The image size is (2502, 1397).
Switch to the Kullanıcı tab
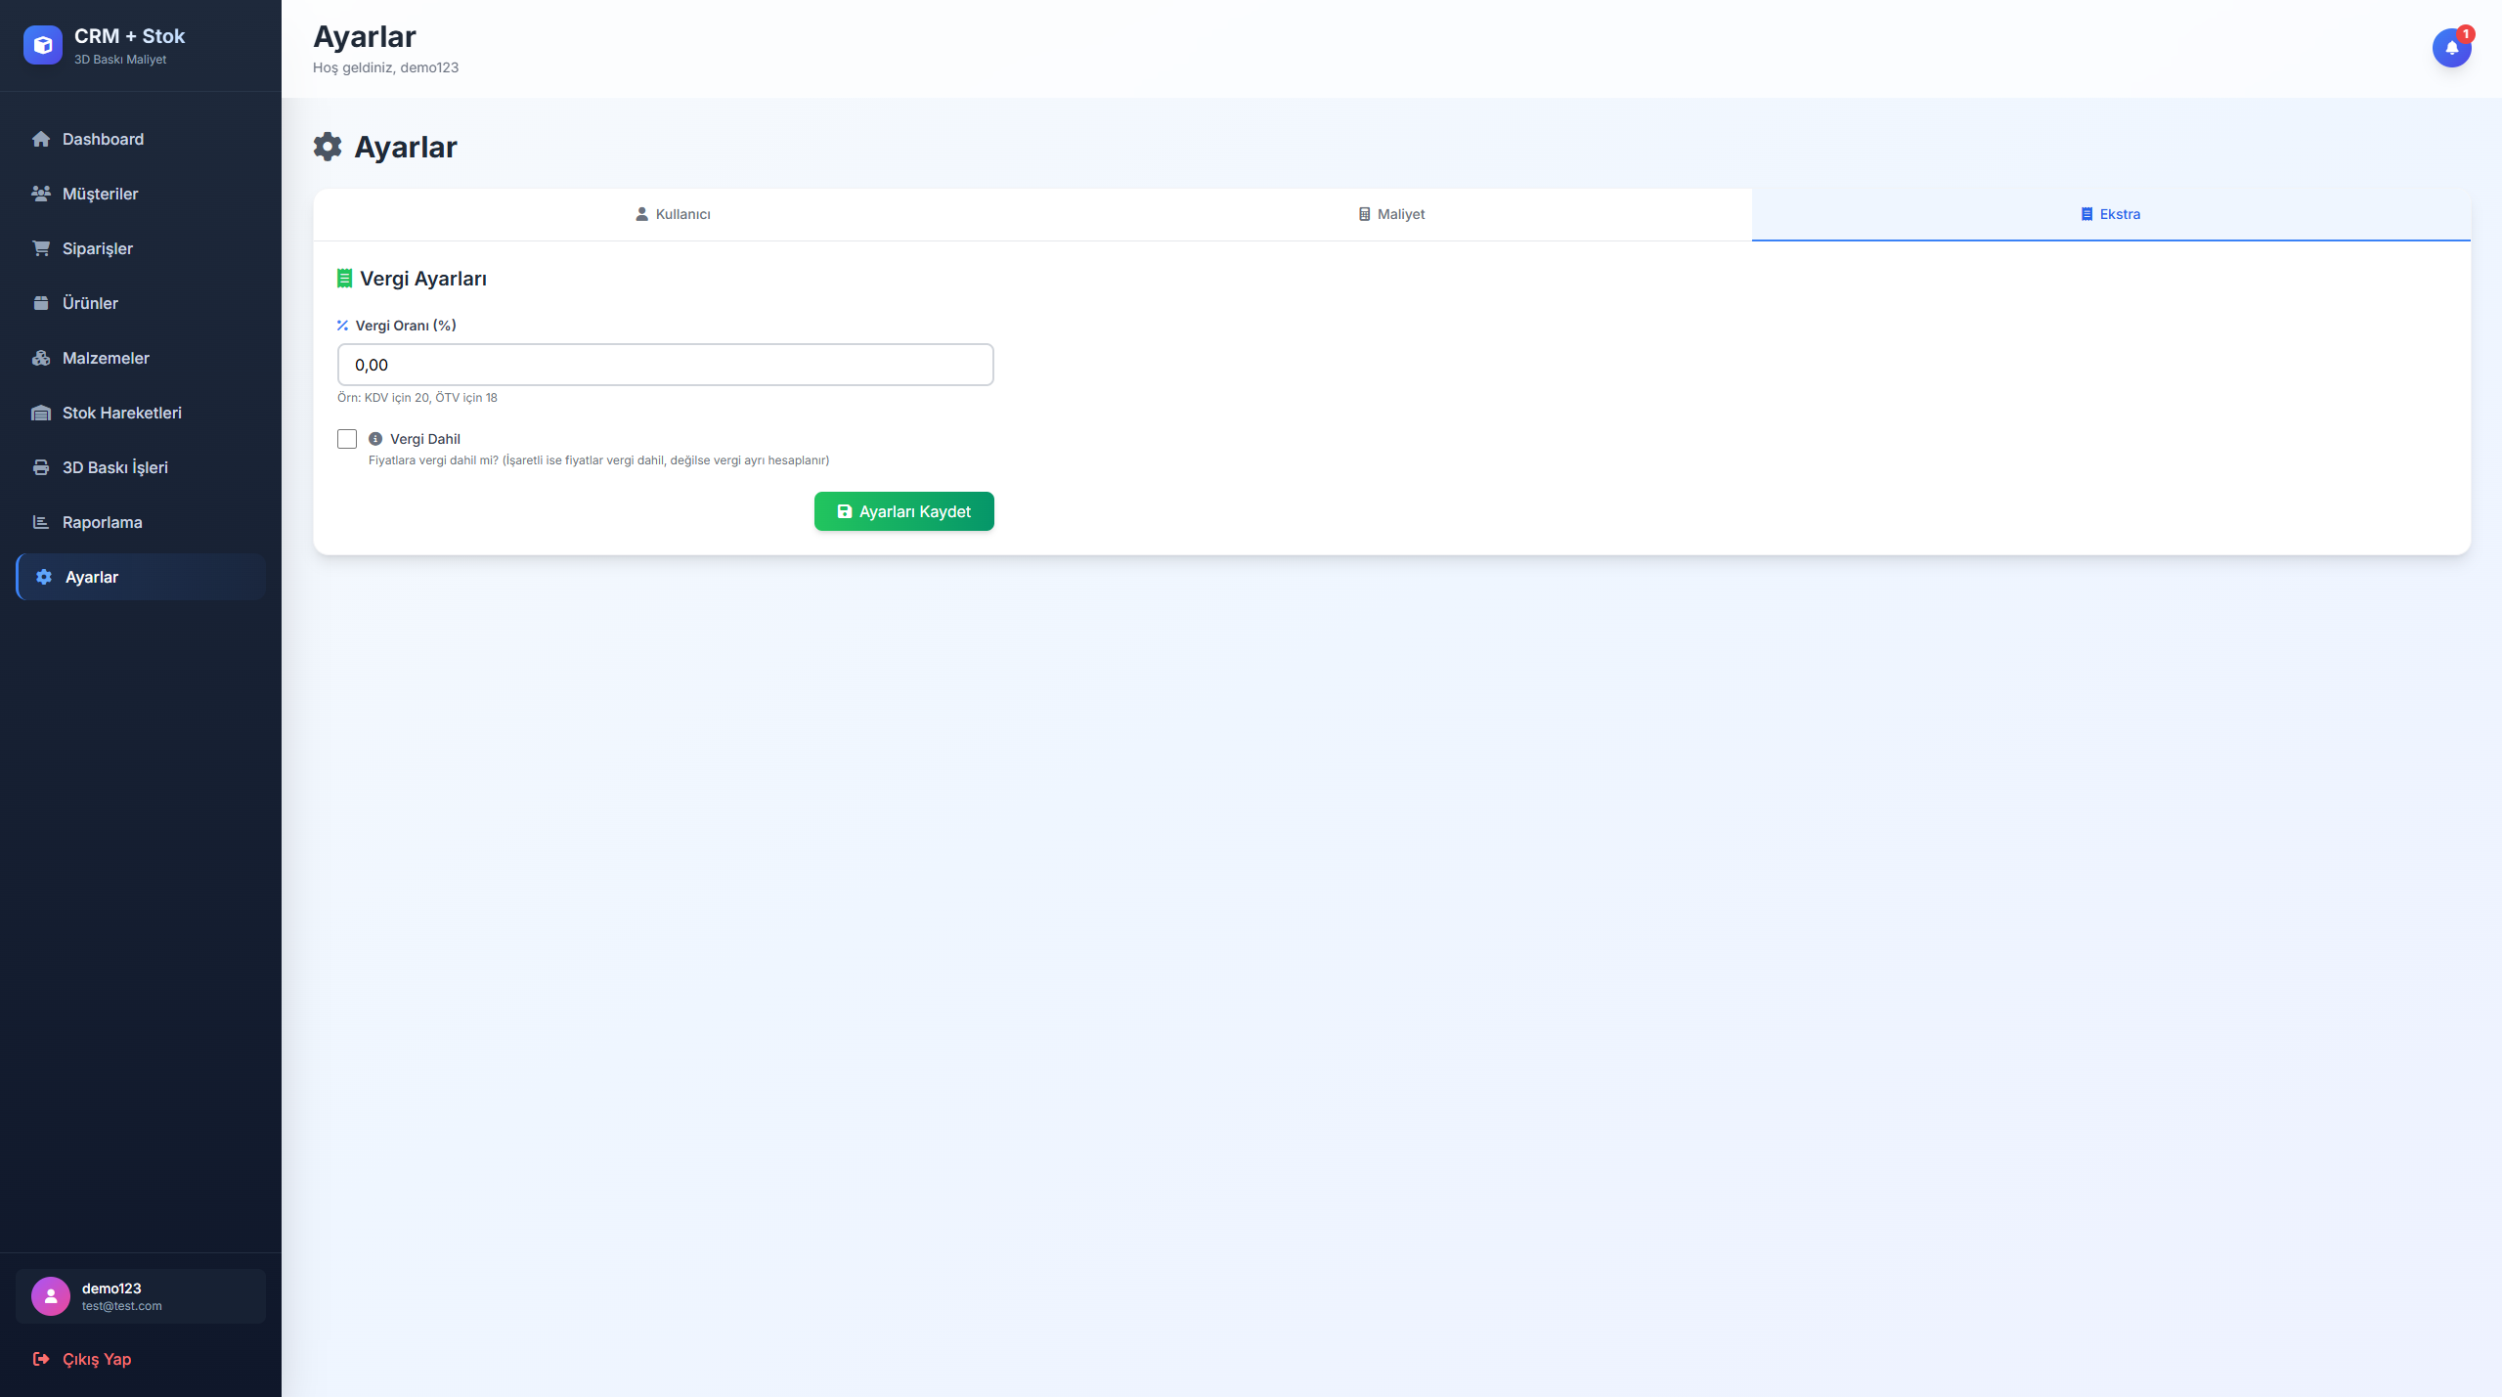point(673,214)
